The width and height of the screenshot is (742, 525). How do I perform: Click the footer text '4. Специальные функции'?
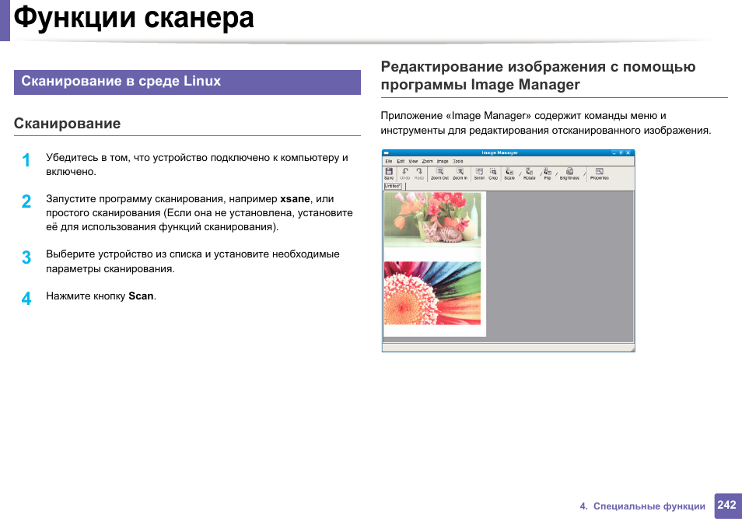pyautogui.click(x=642, y=506)
